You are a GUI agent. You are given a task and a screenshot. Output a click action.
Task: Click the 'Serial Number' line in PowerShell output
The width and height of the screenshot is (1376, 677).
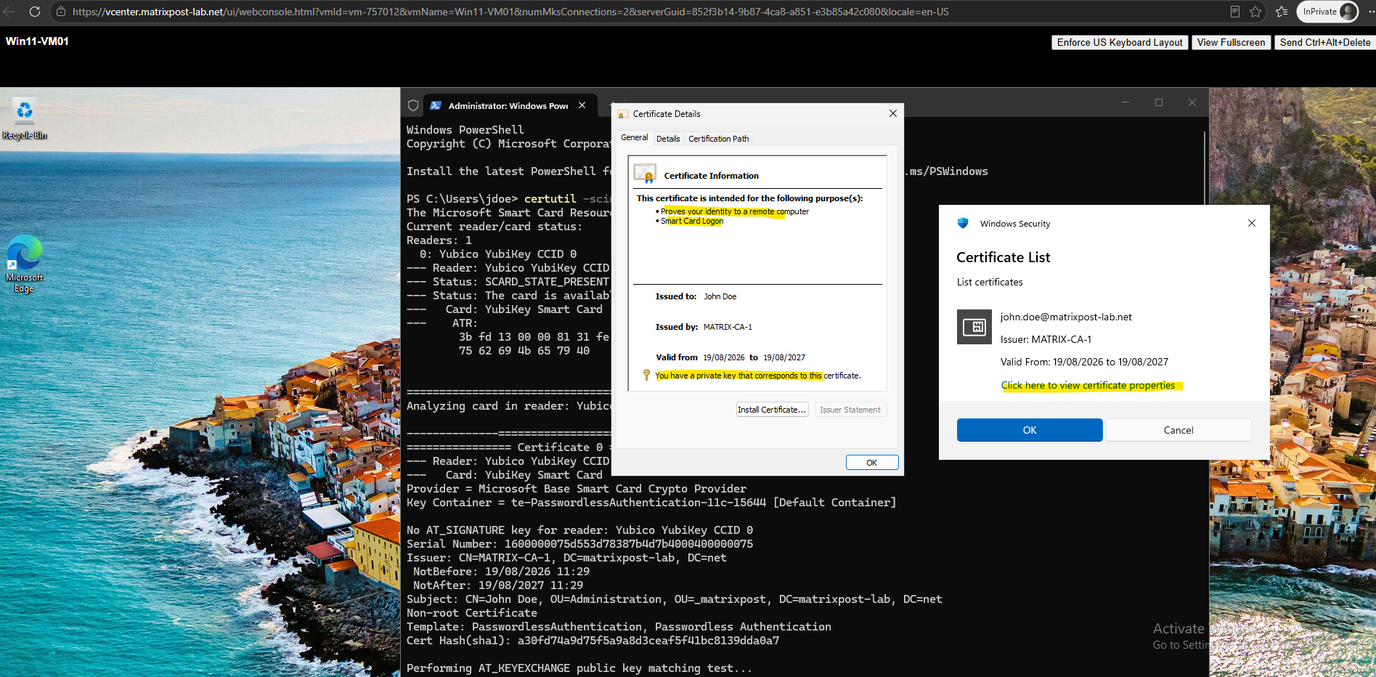(x=579, y=544)
